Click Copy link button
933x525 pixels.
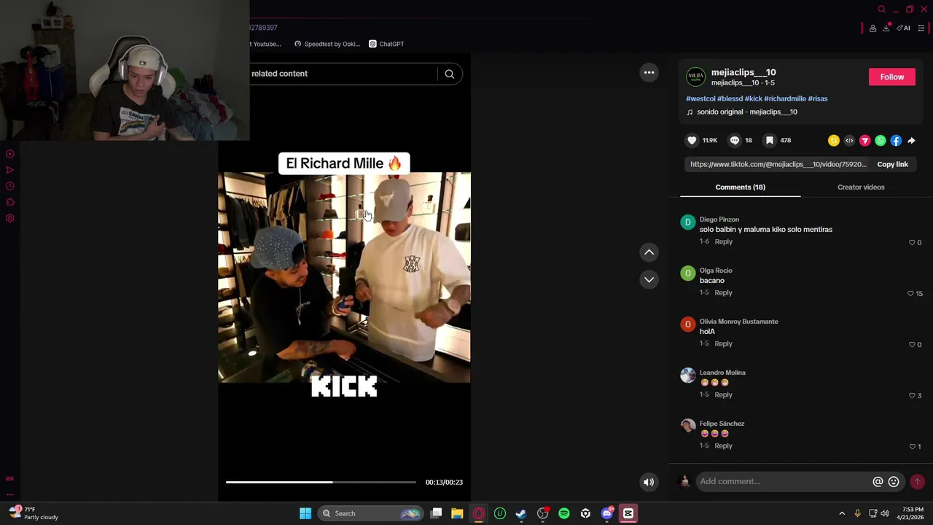pyautogui.click(x=892, y=165)
